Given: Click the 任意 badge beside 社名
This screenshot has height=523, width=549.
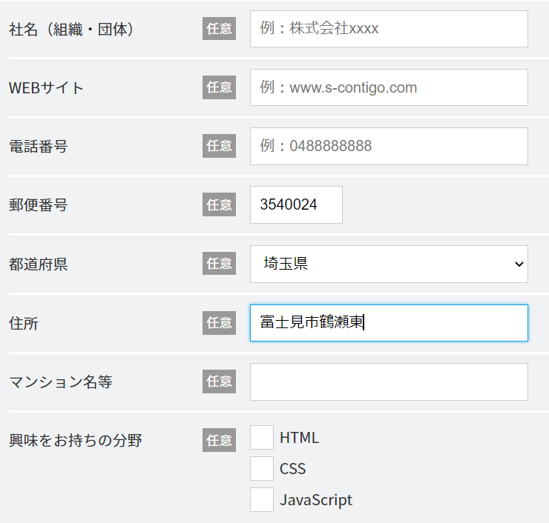Looking at the screenshot, I should (x=219, y=29).
